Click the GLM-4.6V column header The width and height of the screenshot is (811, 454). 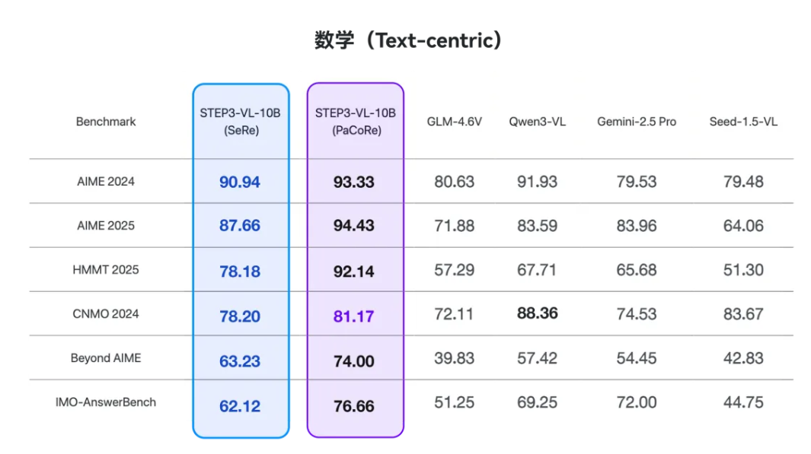click(x=454, y=122)
